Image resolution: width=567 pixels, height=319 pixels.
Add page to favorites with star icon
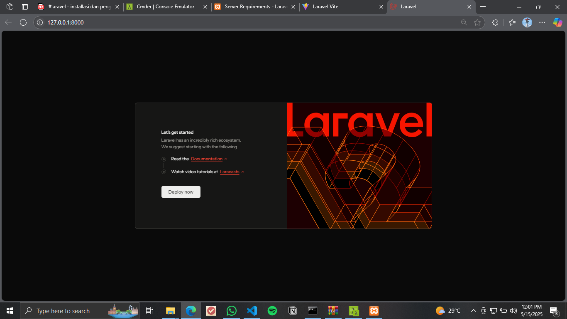click(x=477, y=22)
